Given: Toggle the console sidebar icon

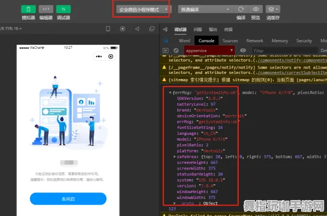Looking at the screenshot, I should click(165, 50).
